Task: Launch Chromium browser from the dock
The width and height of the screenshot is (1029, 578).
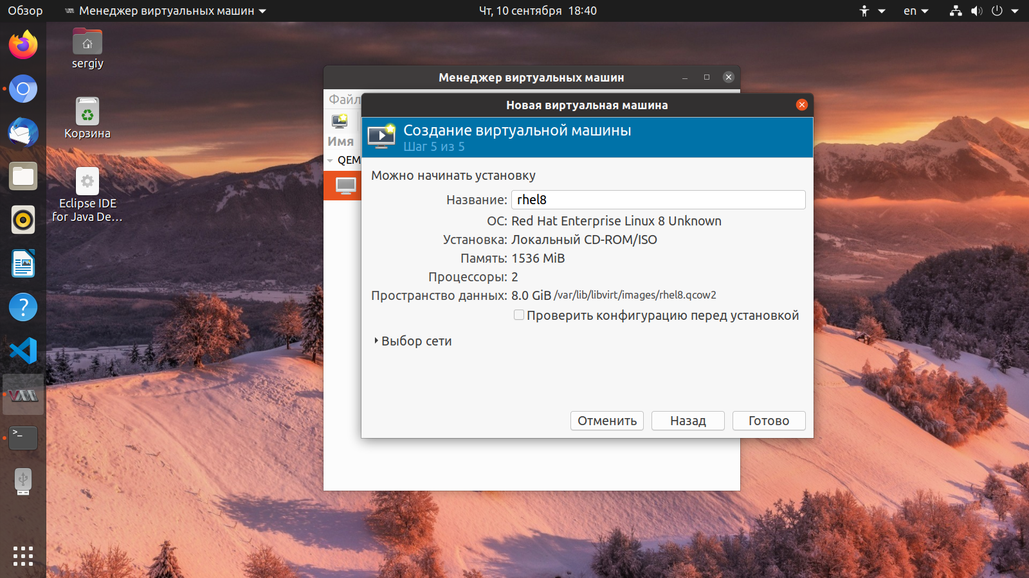Action: point(23,89)
